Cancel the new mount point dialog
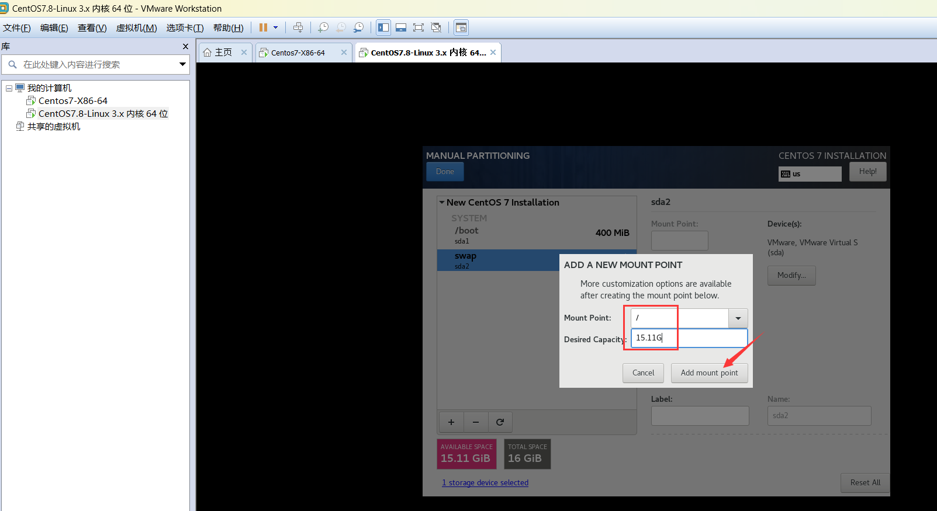The height and width of the screenshot is (511, 937). (x=643, y=373)
